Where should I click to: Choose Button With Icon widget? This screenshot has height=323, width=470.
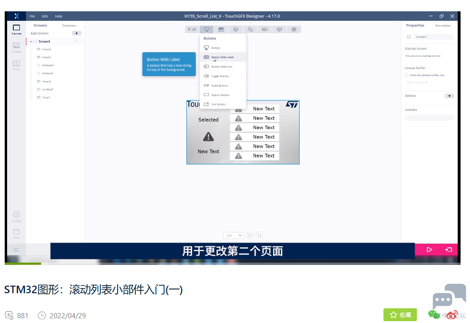click(223, 67)
